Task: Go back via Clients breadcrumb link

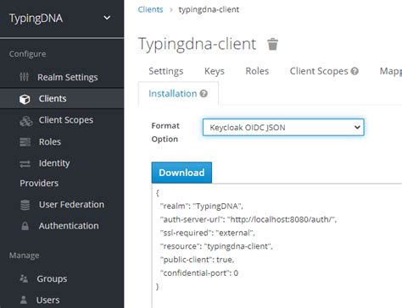Action: (150, 9)
